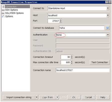Click the SSH icon in sidebar

coord(3,10)
